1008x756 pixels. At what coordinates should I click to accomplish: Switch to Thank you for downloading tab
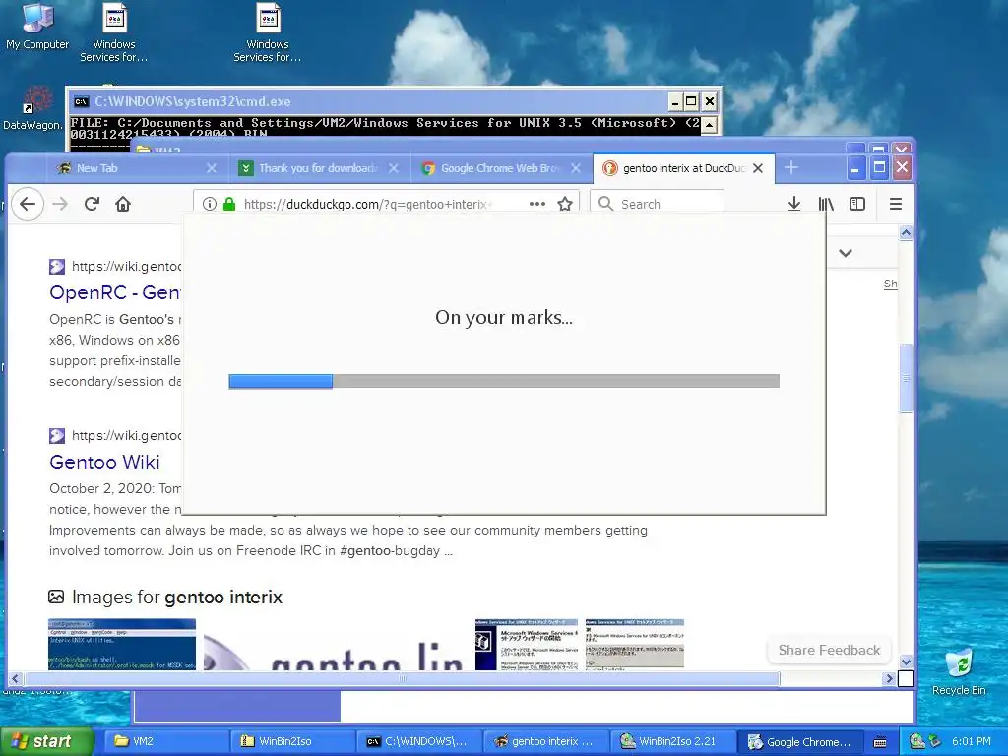click(x=318, y=167)
